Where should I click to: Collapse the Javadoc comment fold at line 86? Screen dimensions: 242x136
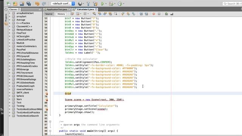pyautogui.click(x=50, y=122)
